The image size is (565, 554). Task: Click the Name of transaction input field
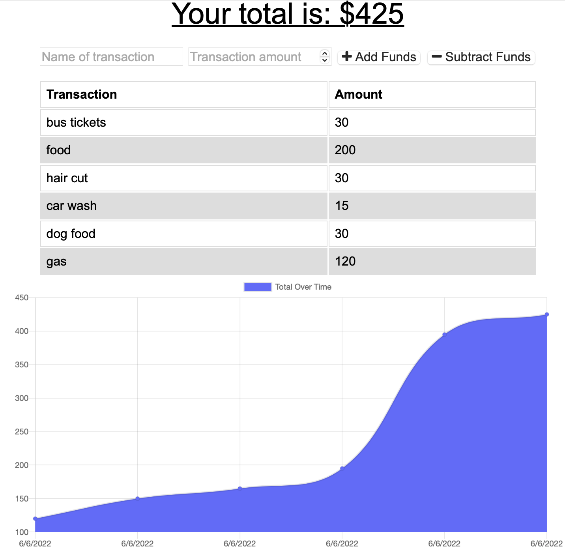tap(111, 57)
